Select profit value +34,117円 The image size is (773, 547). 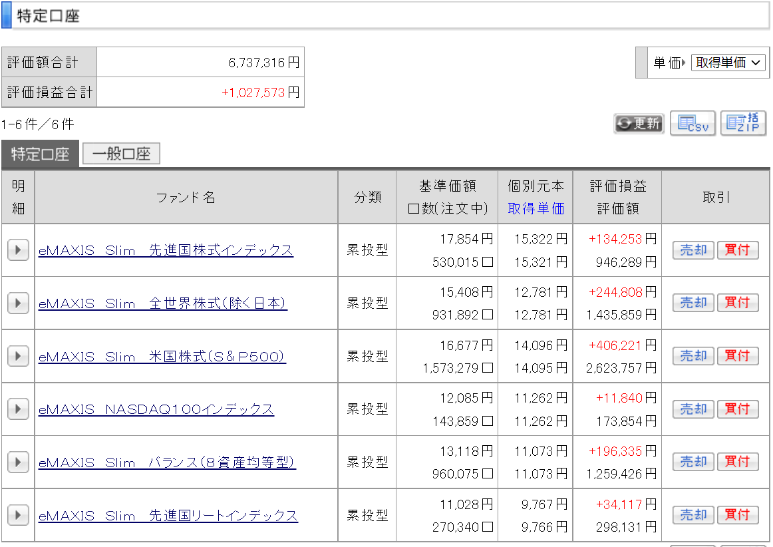coord(626,504)
